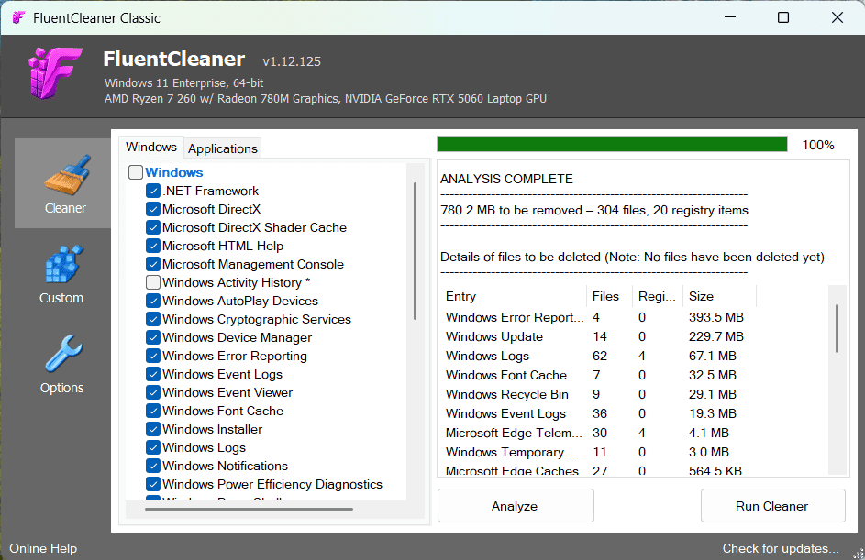Click the cleaner list vertical scrollbar
Screen dimensions: 865x560
(x=415, y=251)
